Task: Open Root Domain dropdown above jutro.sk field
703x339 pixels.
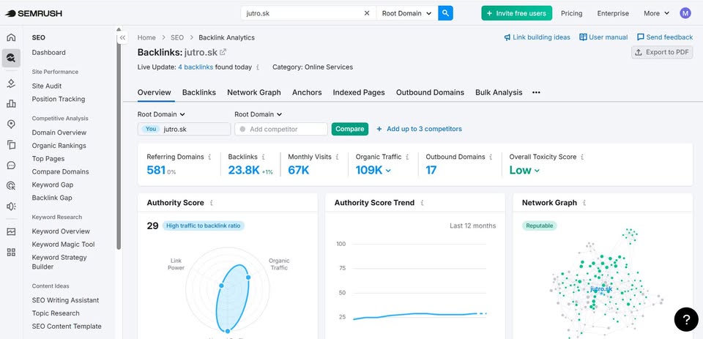Action: point(161,114)
